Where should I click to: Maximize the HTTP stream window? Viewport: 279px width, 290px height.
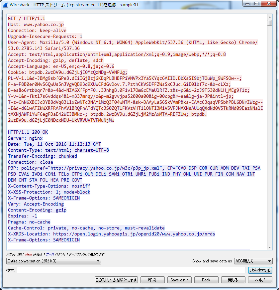click(x=256, y=4)
